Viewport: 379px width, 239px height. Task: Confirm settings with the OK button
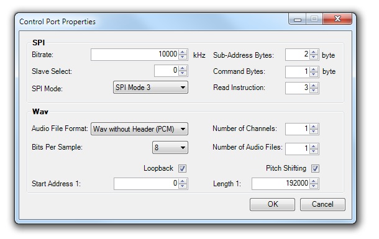click(x=272, y=204)
